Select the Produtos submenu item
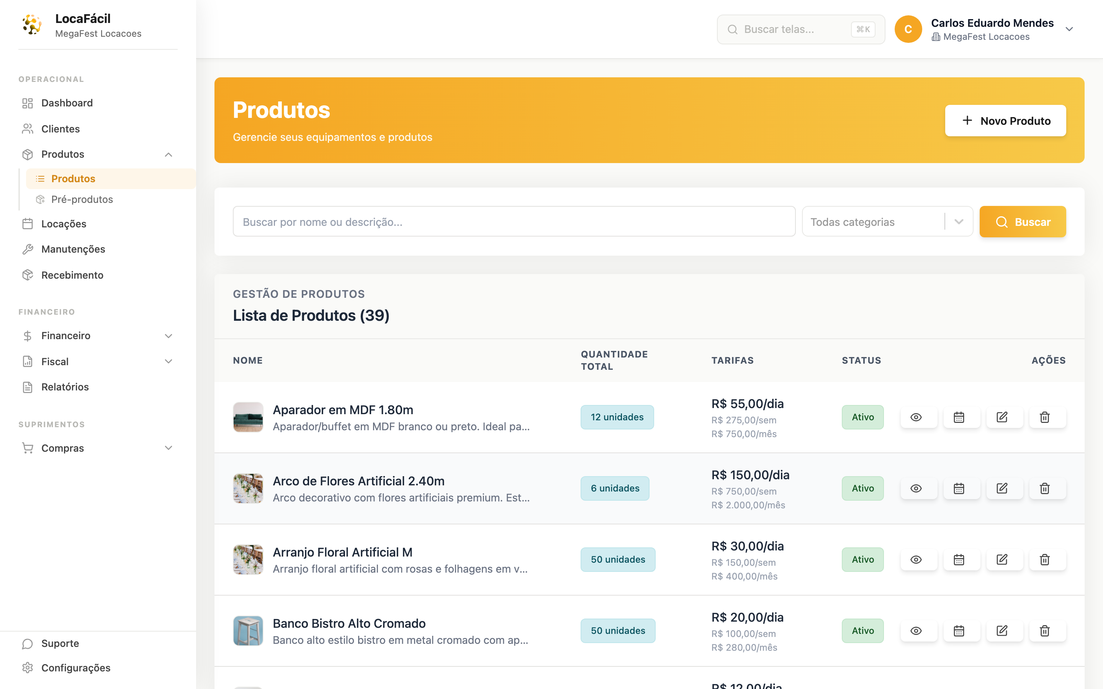Viewport: 1103px width, 689px height. coord(111,179)
